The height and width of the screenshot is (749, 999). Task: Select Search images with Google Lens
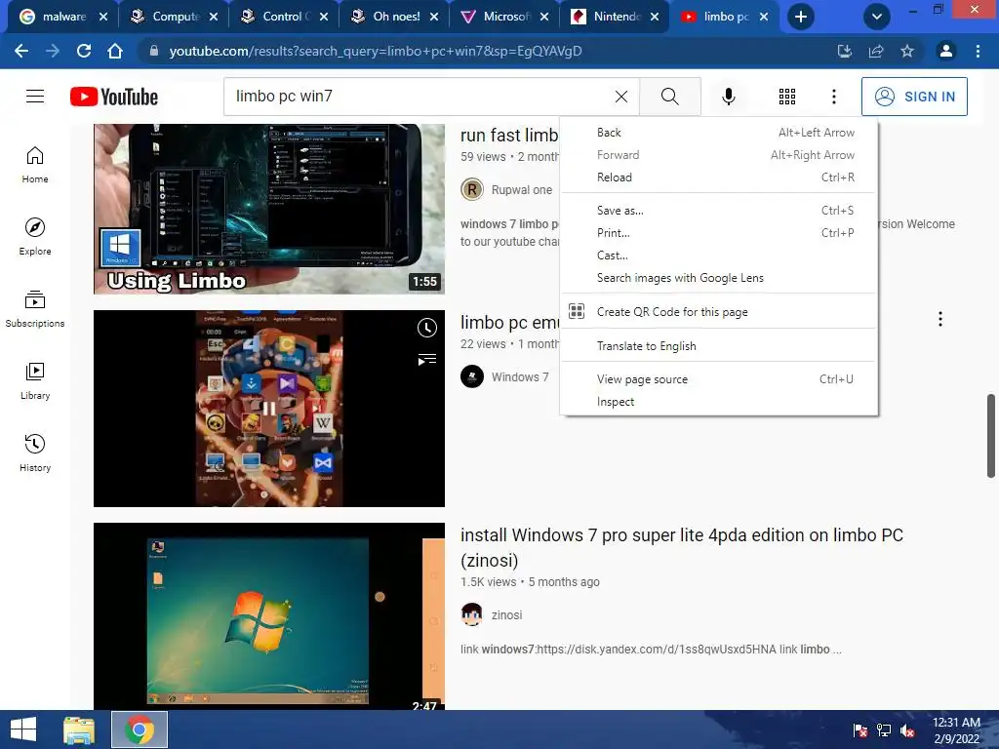tap(718, 278)
